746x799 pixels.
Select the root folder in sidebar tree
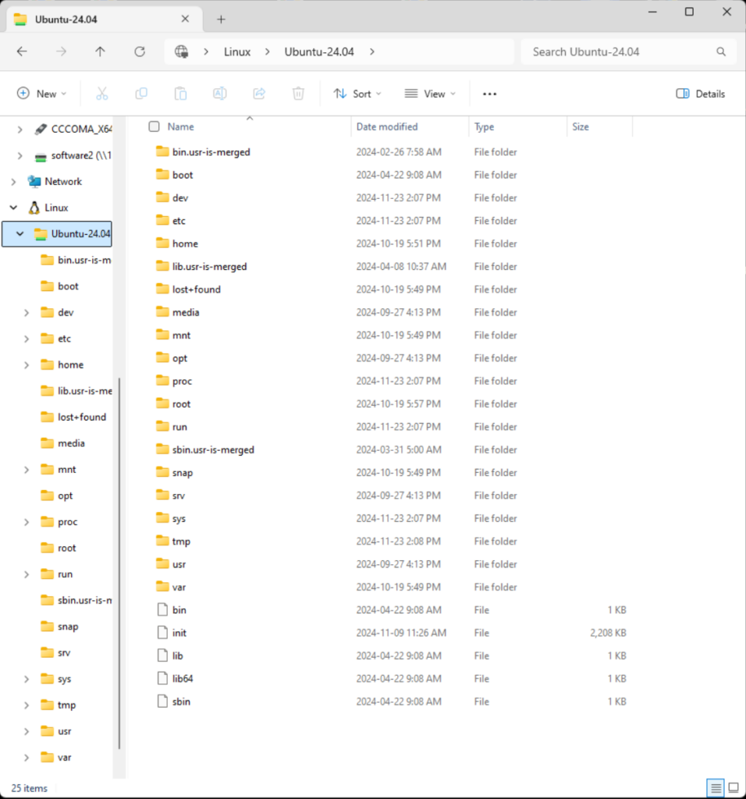pyautogui.click(x=67, y=548)
